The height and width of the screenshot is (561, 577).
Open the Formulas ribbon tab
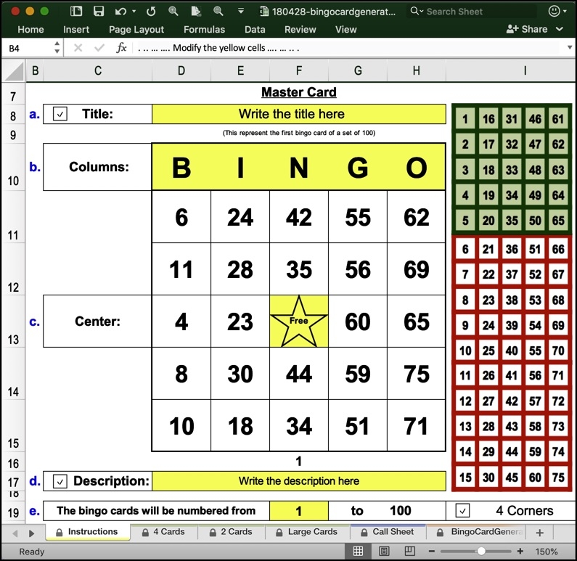(204, 30)
